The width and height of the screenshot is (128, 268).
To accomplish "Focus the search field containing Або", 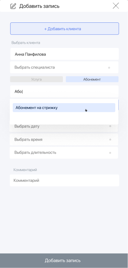I will coord(64,91).
